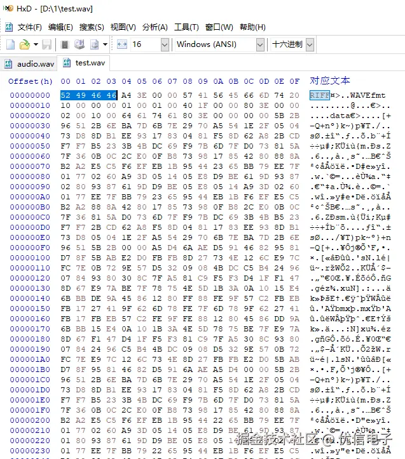Click the highlighted RIFF decoded text
The width and height of the screenshot is (405, 459).
320,95
